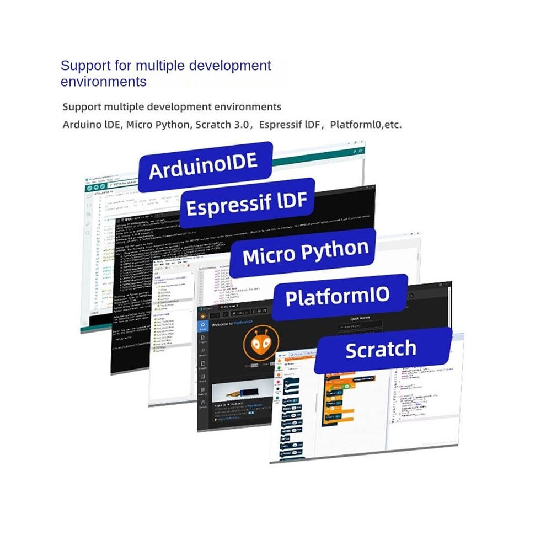
Task: Select the green block category in Scratch
Action: [279, 367]
